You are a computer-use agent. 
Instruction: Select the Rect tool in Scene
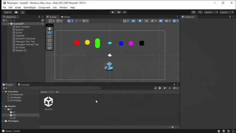coord(49,44)
